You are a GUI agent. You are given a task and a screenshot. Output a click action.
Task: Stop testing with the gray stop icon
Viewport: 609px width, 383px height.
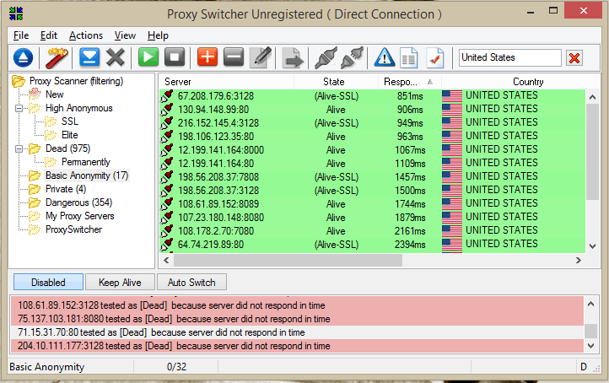175,57
